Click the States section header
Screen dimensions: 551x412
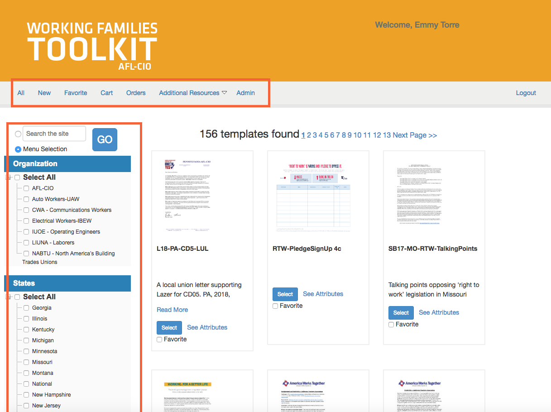point(67,283)
